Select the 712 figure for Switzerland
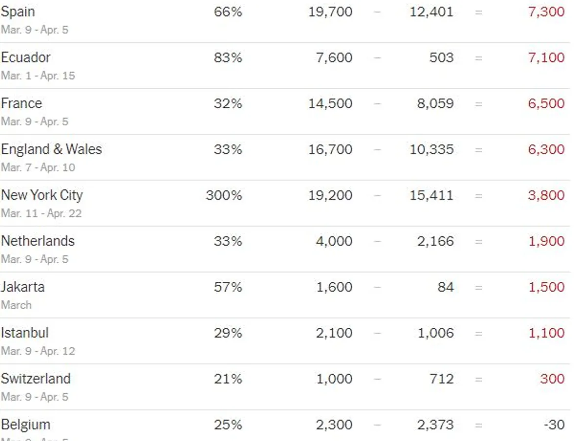Screen dimensions: 588x441 click(441, 379)
